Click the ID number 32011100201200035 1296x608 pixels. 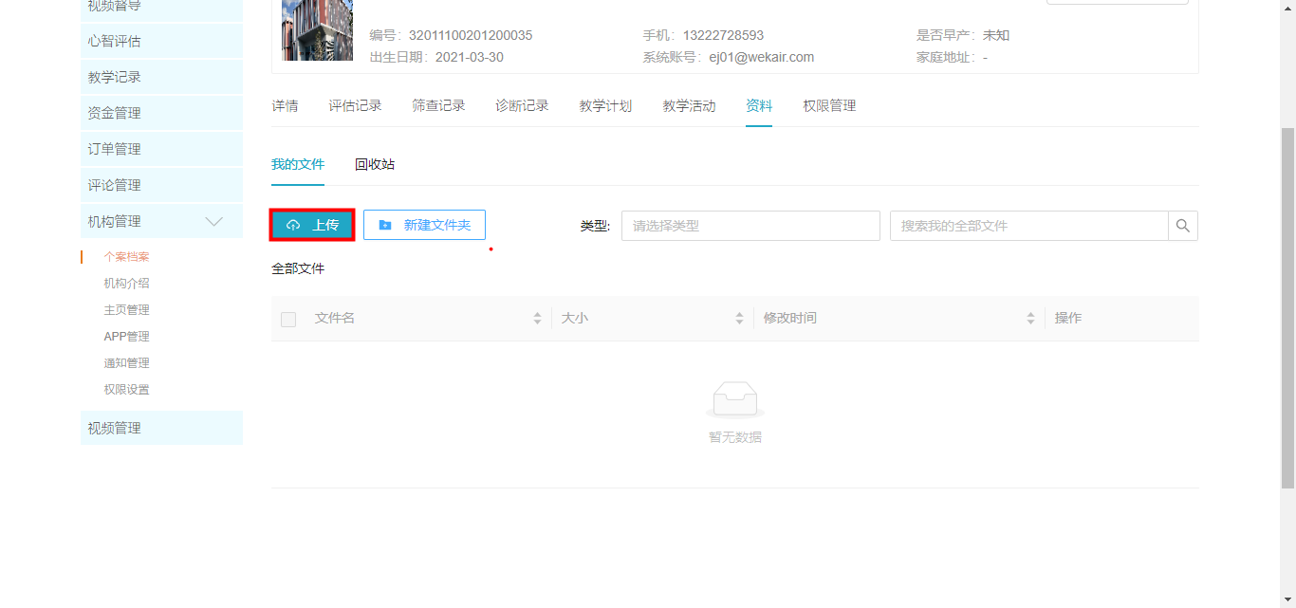[471, 35]
